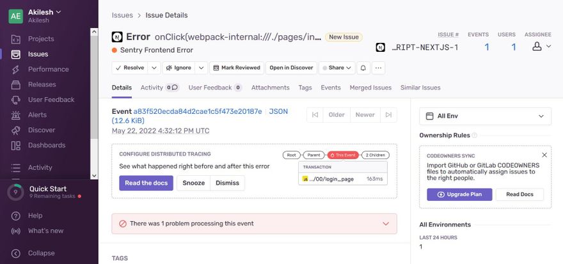Screen dimensions: 563x264
Task: Go to Performance via lightning icon
Action: point(16,69)
